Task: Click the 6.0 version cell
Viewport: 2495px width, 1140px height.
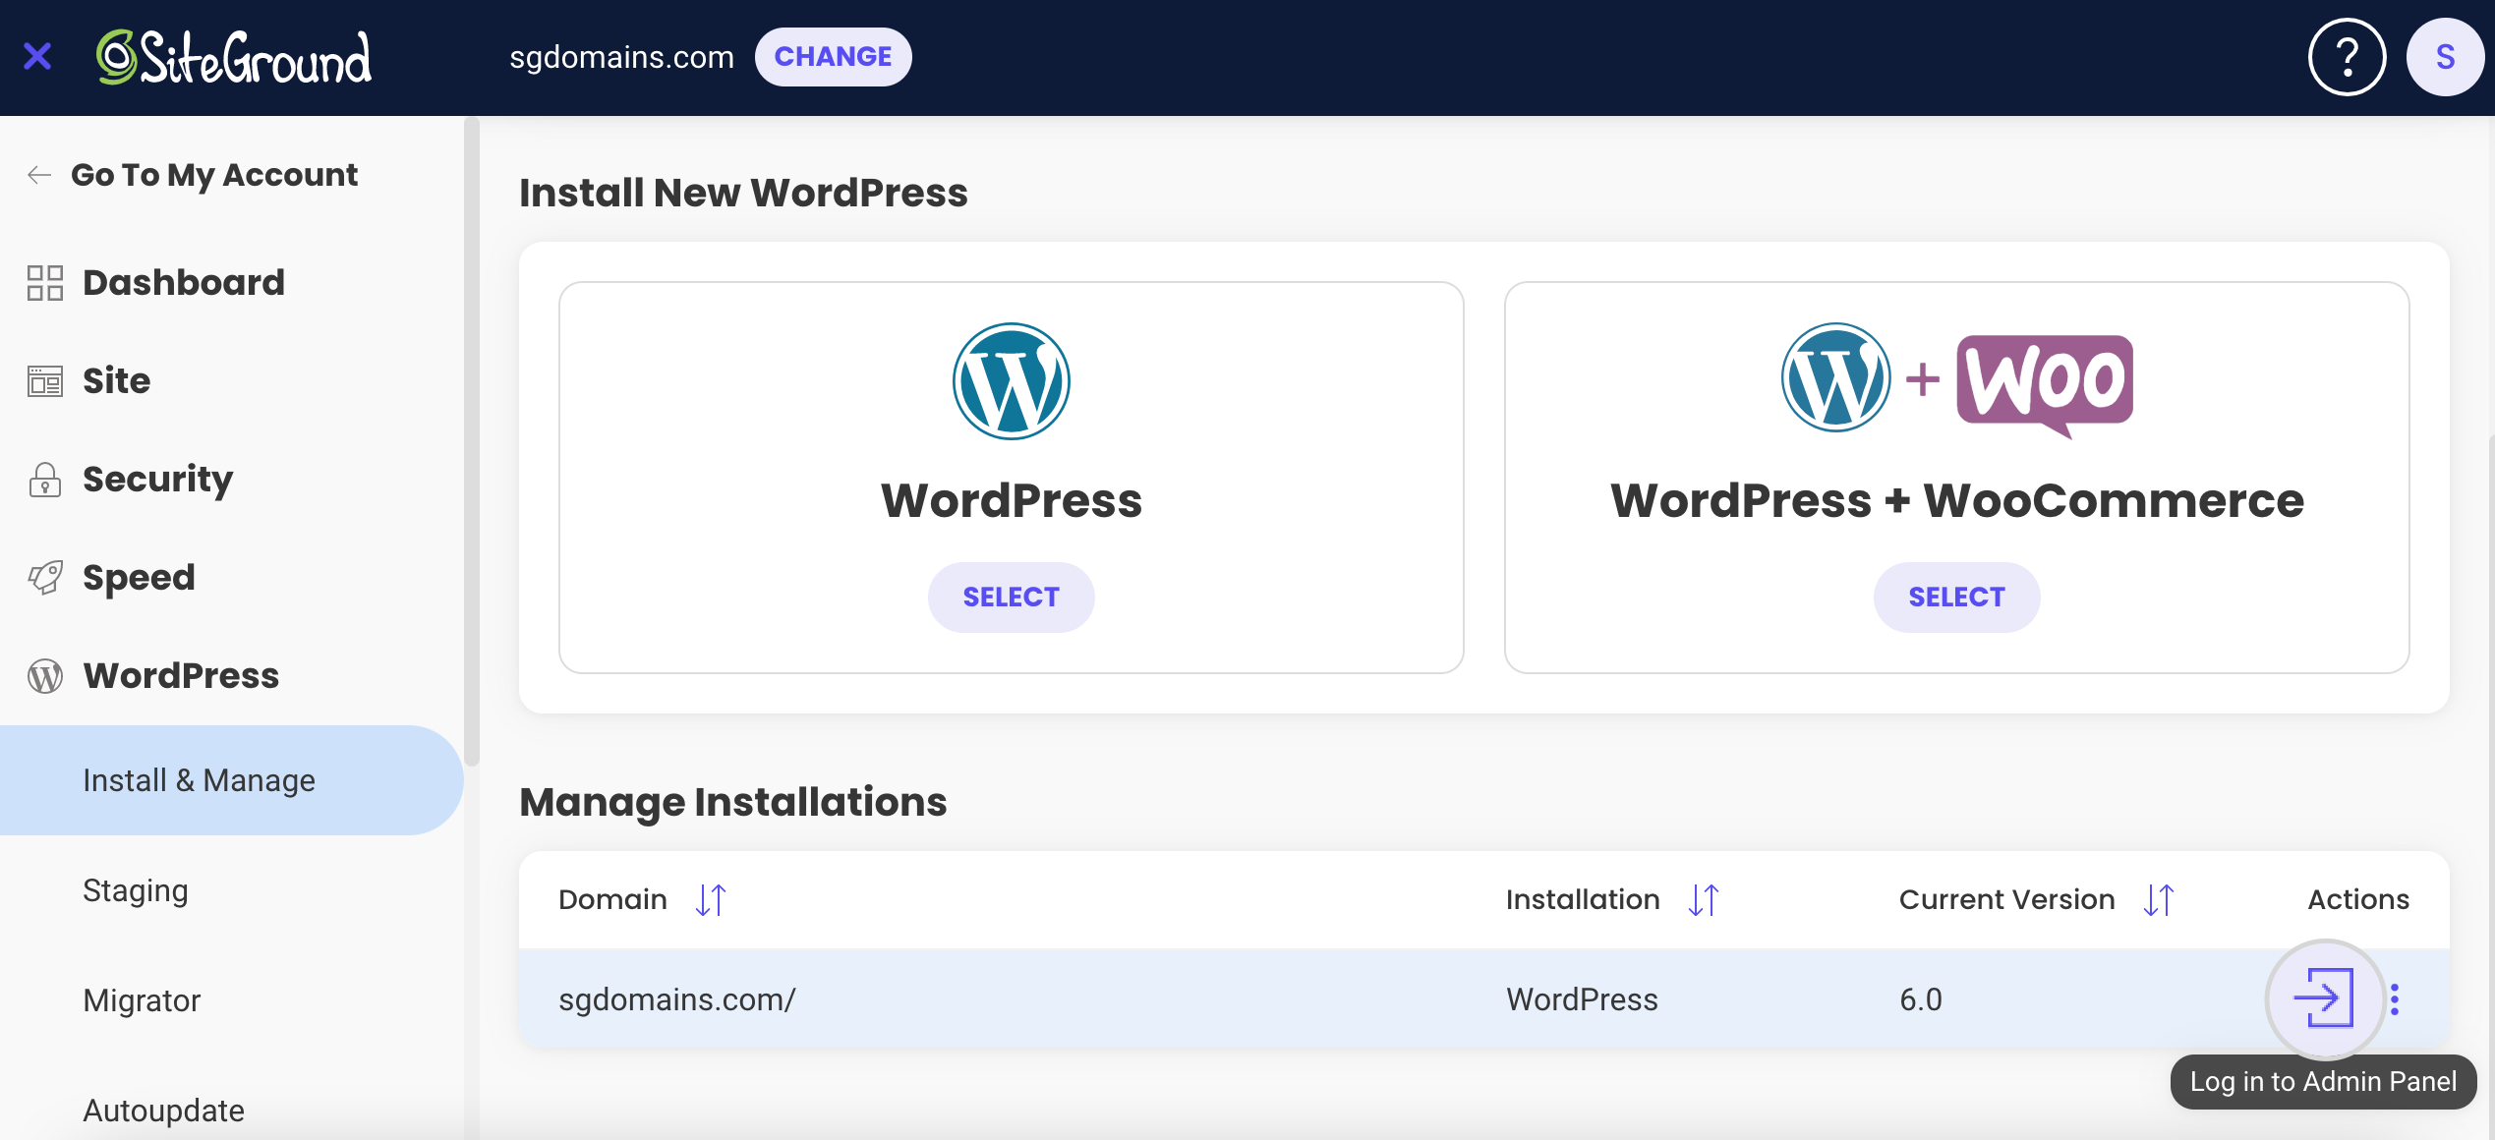Action: tap(1921, 998)
